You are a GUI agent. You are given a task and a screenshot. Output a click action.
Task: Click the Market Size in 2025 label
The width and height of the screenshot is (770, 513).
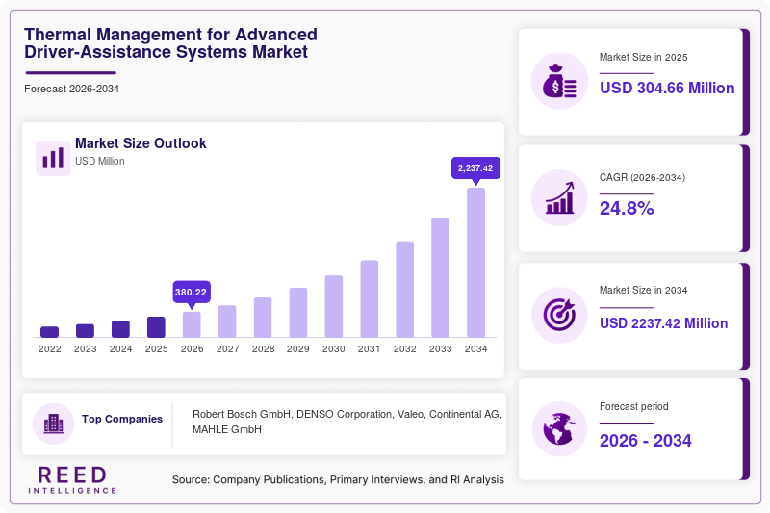pos(643,57)
